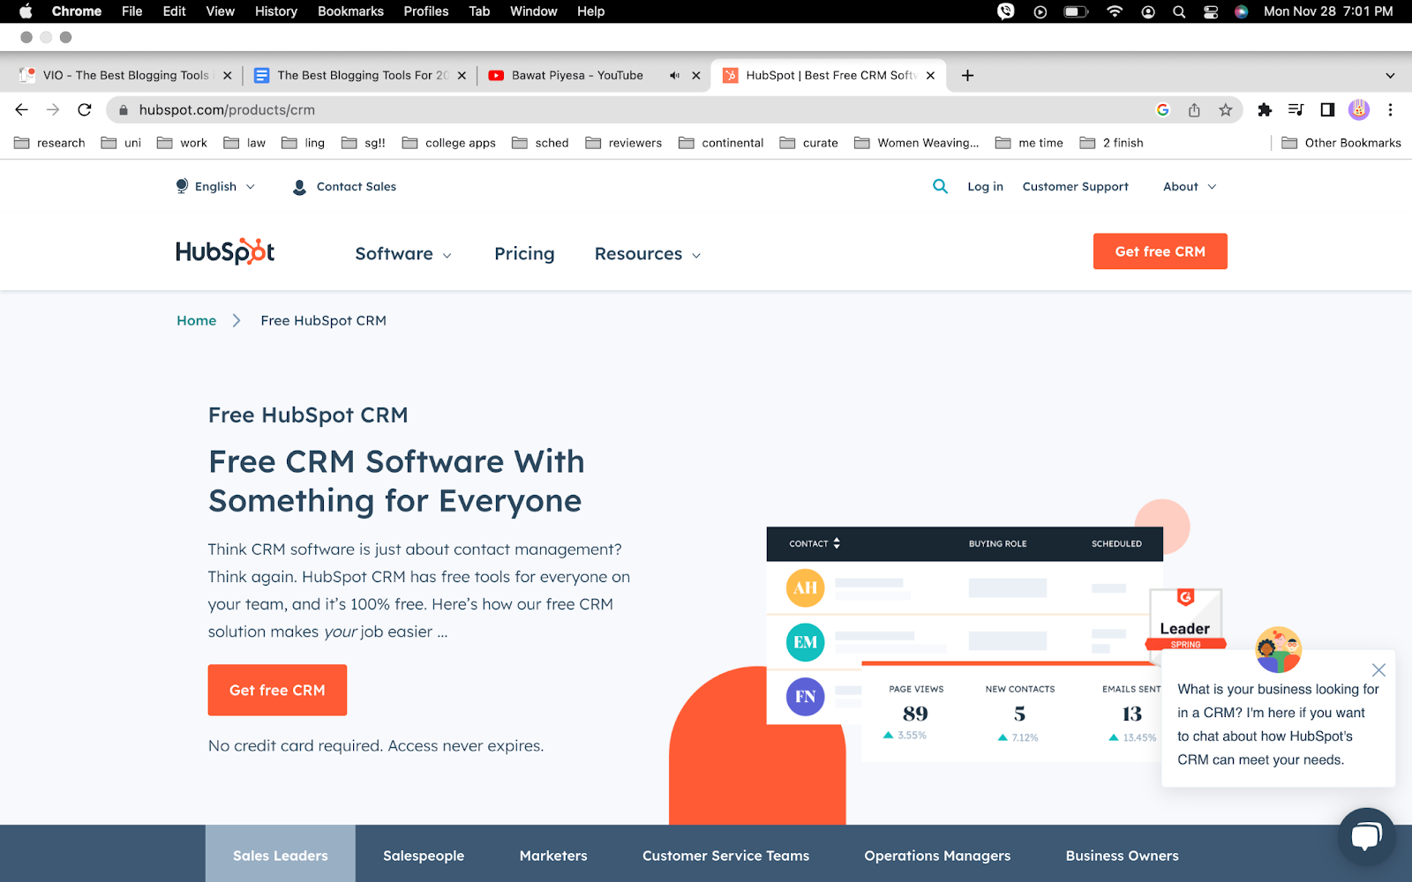Click the HubSpot logo
The width and height of the screenshot is (1412, 882).
(225, 251)
